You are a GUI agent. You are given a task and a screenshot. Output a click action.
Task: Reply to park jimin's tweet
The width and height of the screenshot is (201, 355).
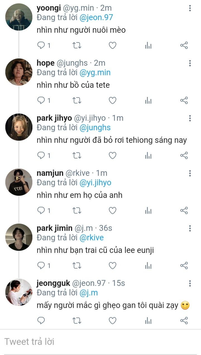(x=41, y=266)
